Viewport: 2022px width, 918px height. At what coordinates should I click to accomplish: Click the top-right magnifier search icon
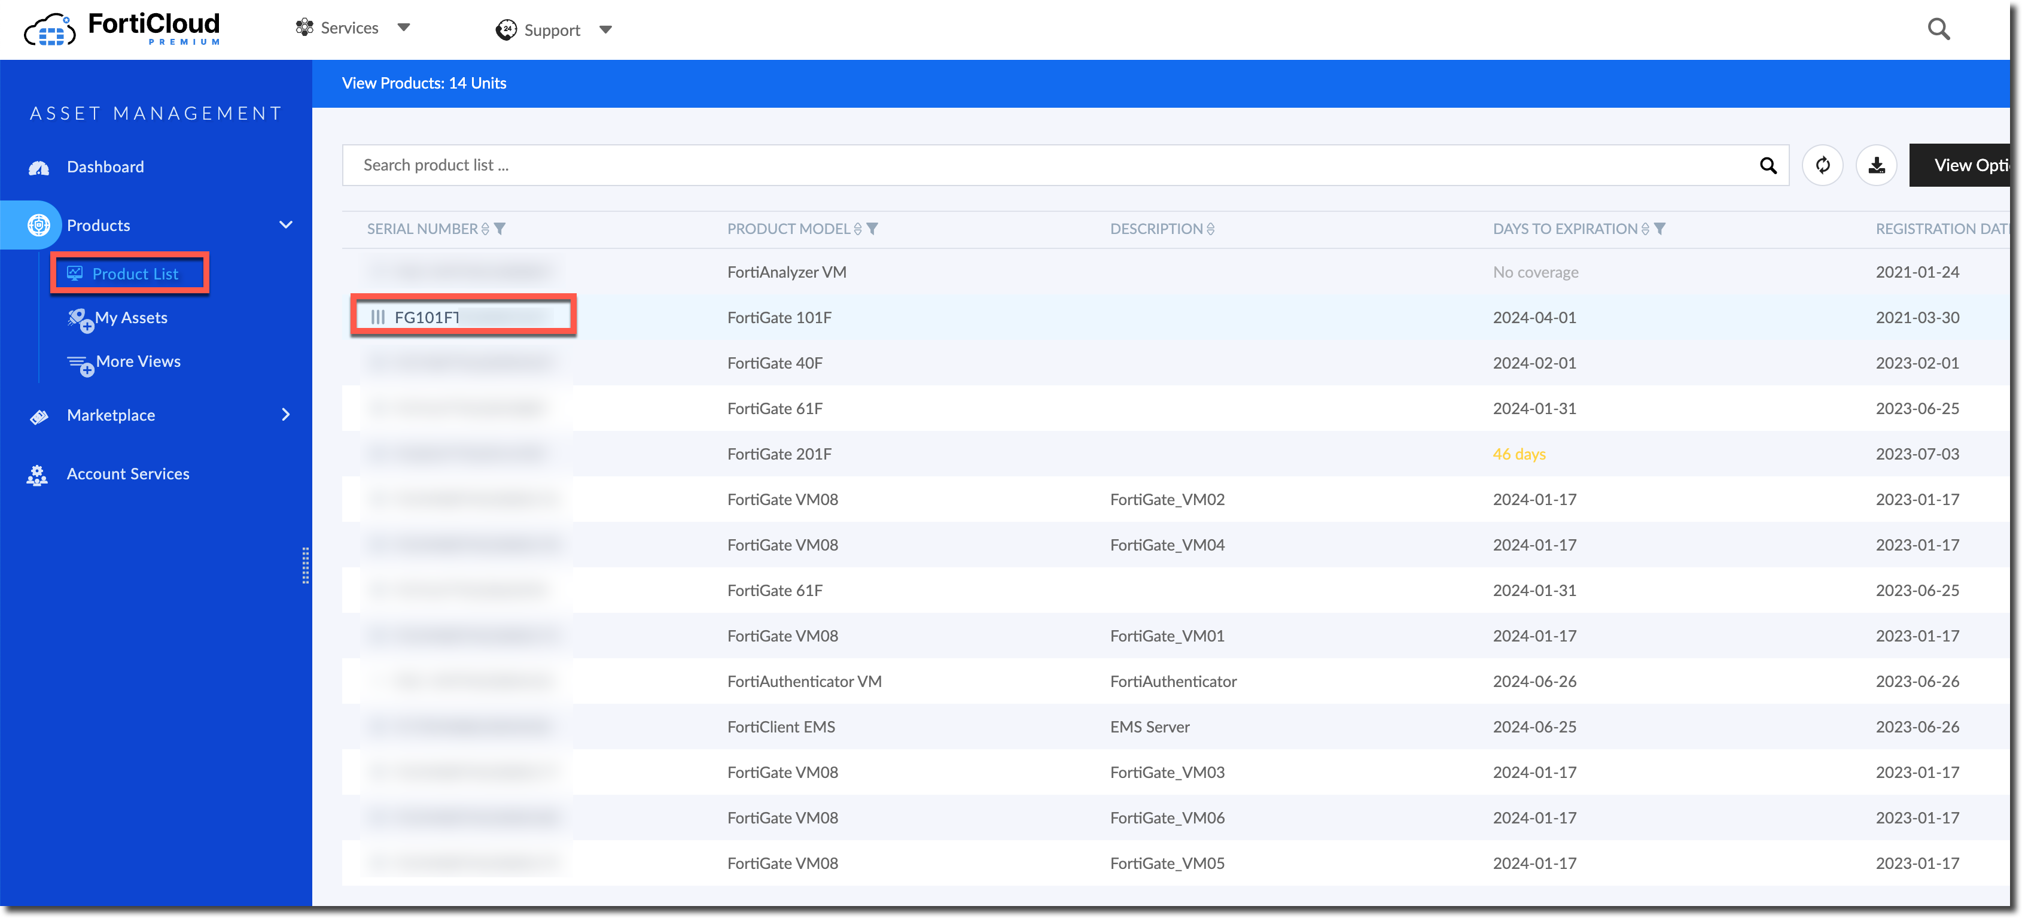click(x=1938, y=29)
